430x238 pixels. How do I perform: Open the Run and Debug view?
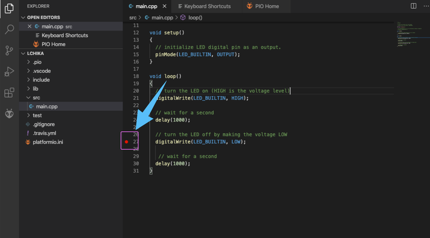9,72
